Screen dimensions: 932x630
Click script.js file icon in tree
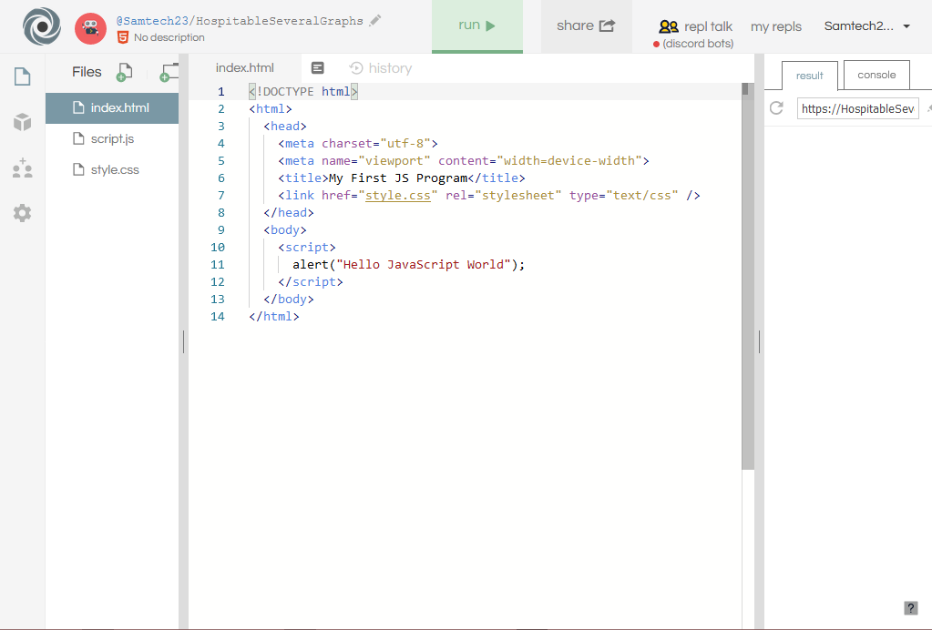78,138
